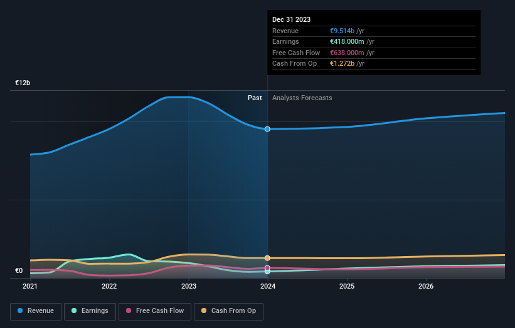Click the tooltip Earnings row label
Image resolution: width=515 pixels, height=328 pixels.
click(285, 41)
